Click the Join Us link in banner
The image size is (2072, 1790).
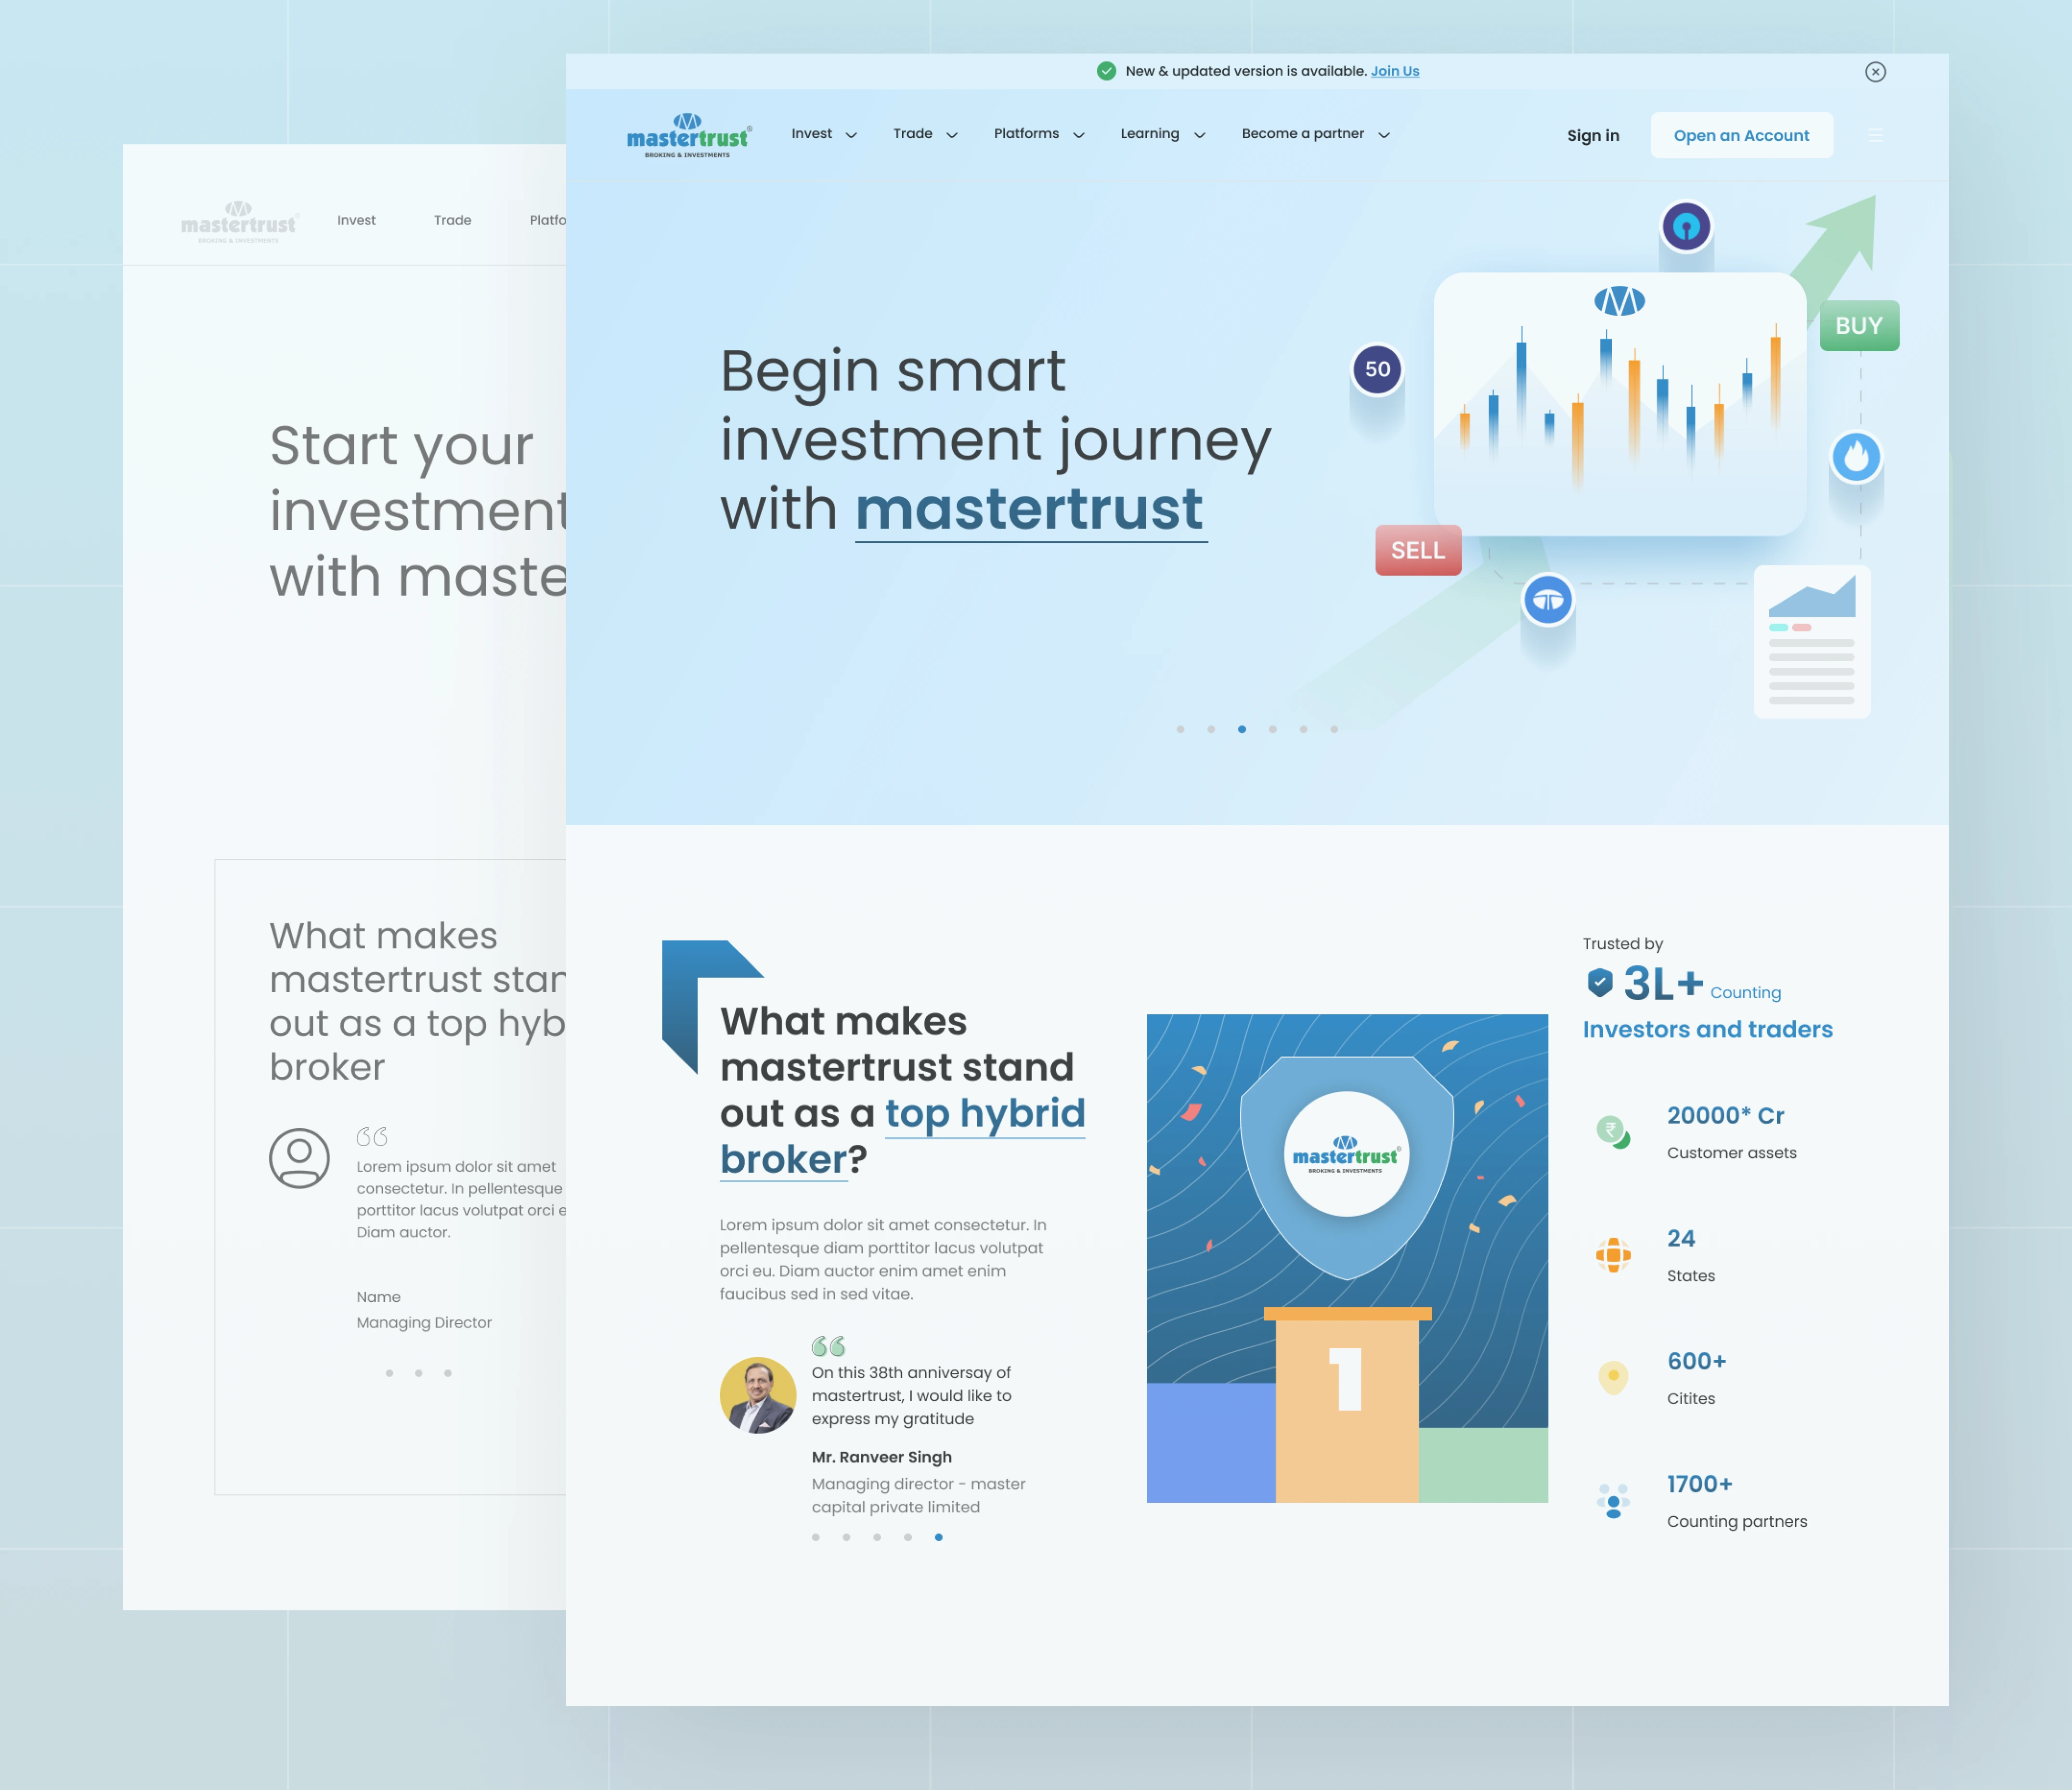1397,72
